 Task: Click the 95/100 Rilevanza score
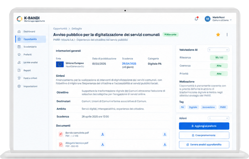pos(219,57)
